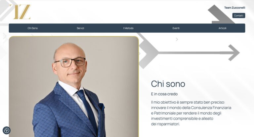This screenshot has height=137, width=254.
Task: Click the 'dei risparmiatori.' closing line of text
Action: pos(165,124)
